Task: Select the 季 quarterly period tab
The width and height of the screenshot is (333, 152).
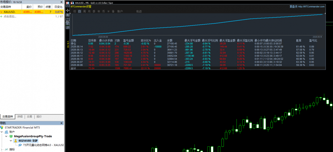Action: coord(94,11)
